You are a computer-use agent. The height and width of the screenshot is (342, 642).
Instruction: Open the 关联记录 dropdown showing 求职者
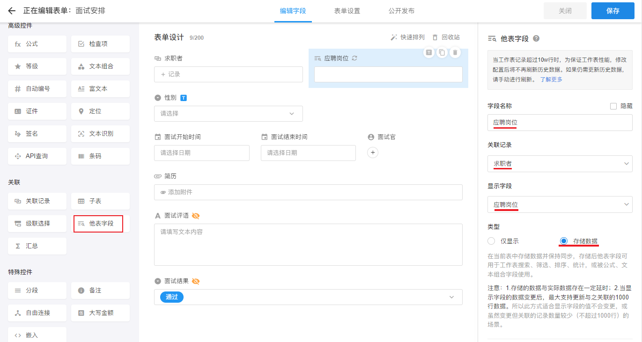[560, 164]
